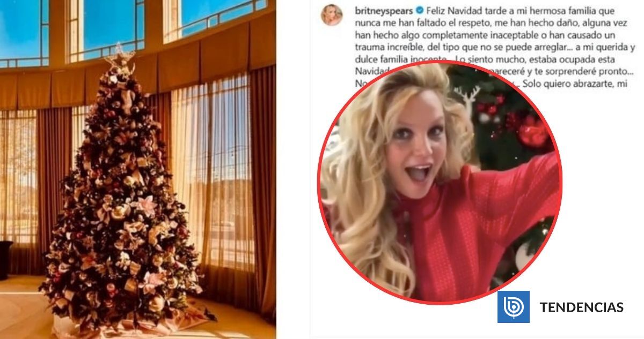Select the large red ornament ball
This screenshot has height=339, width=644.
(533, 132)
